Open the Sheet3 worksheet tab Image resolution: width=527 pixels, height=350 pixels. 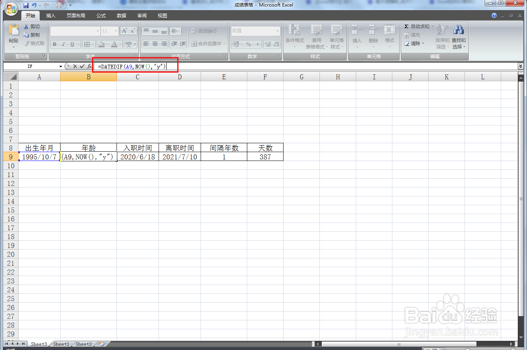(x=39, y=344)
